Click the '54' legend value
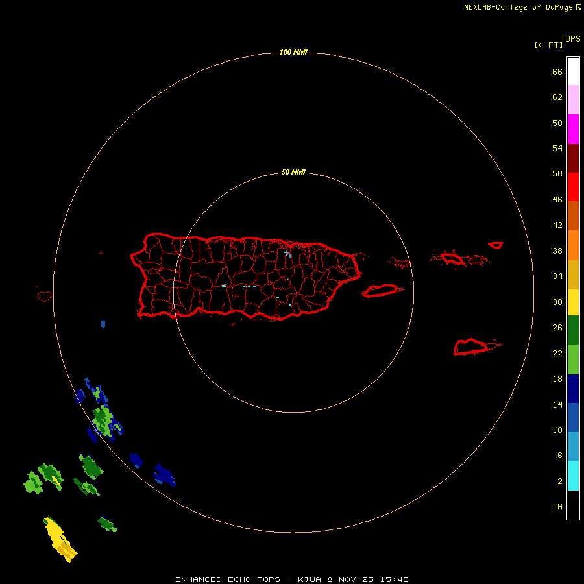Screen dimensions: 584x584 click(x=557, y=148)
